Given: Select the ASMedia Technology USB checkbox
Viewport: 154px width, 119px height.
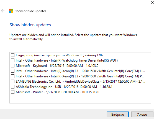Looking at the screenshot, I should (x=12, y=87).
